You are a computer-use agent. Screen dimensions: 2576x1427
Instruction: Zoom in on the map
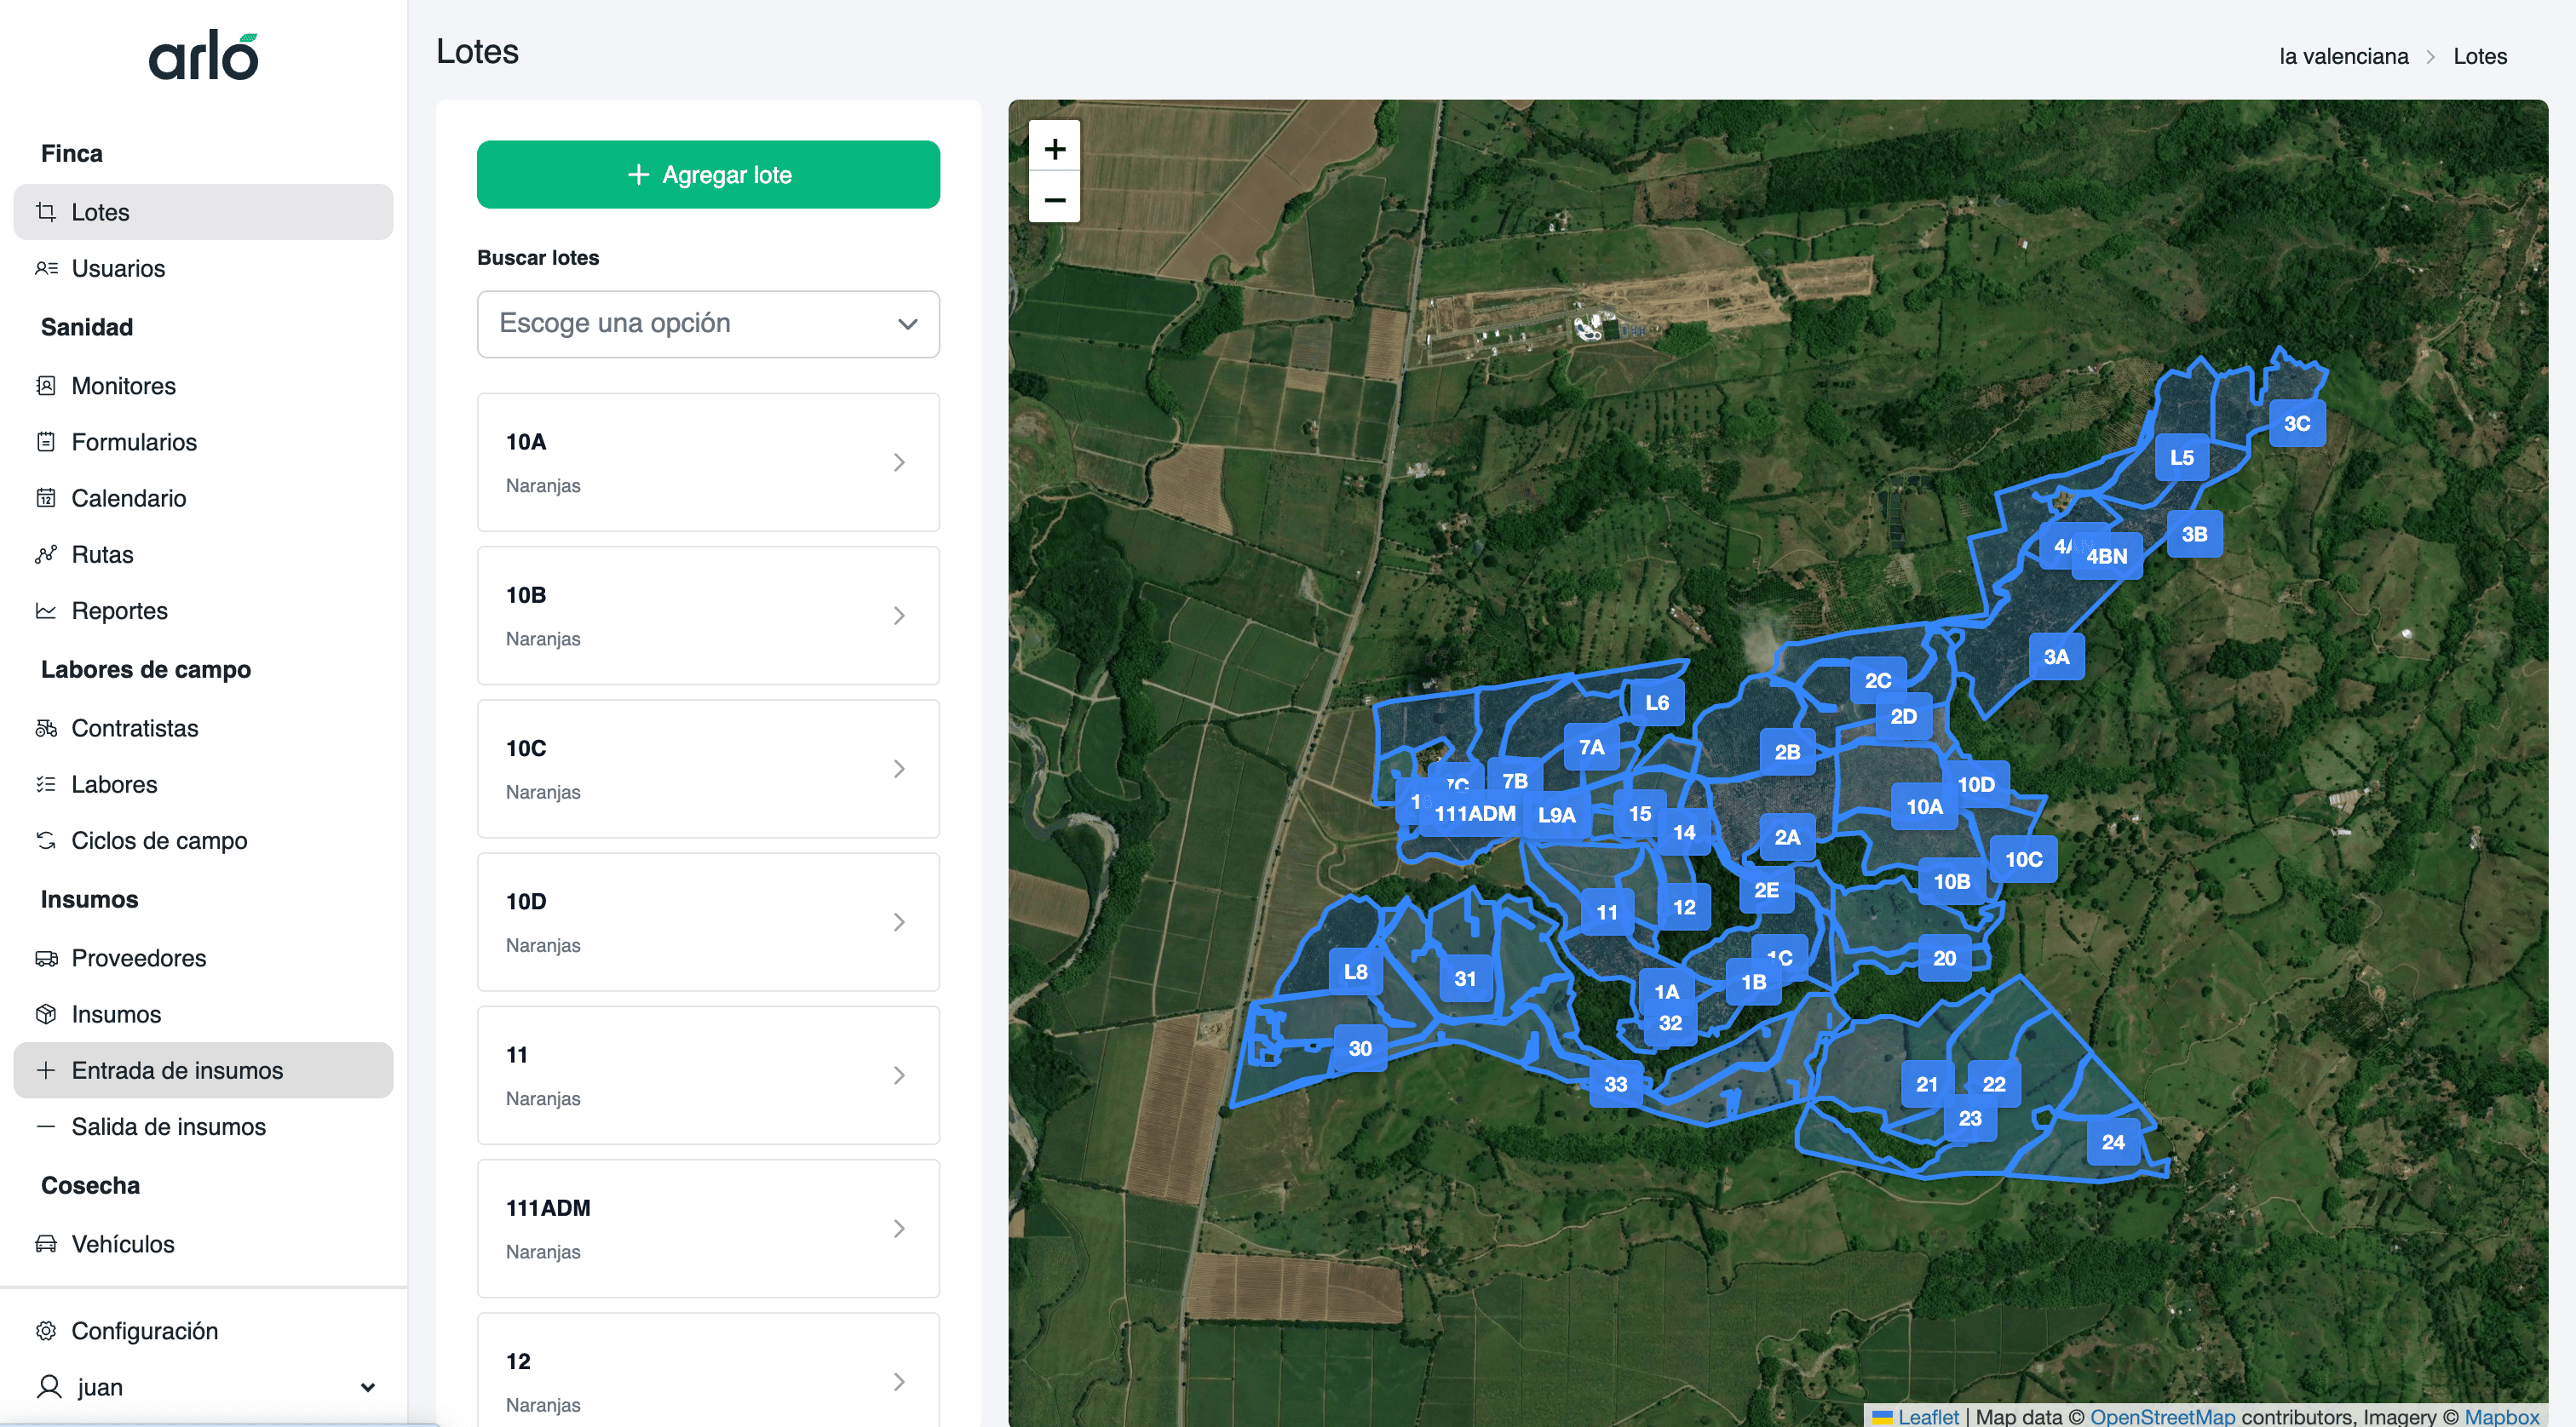coord(1054,149)
